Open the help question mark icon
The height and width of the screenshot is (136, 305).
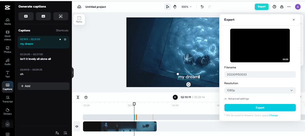pyautogui.click(x=274, y=7)
